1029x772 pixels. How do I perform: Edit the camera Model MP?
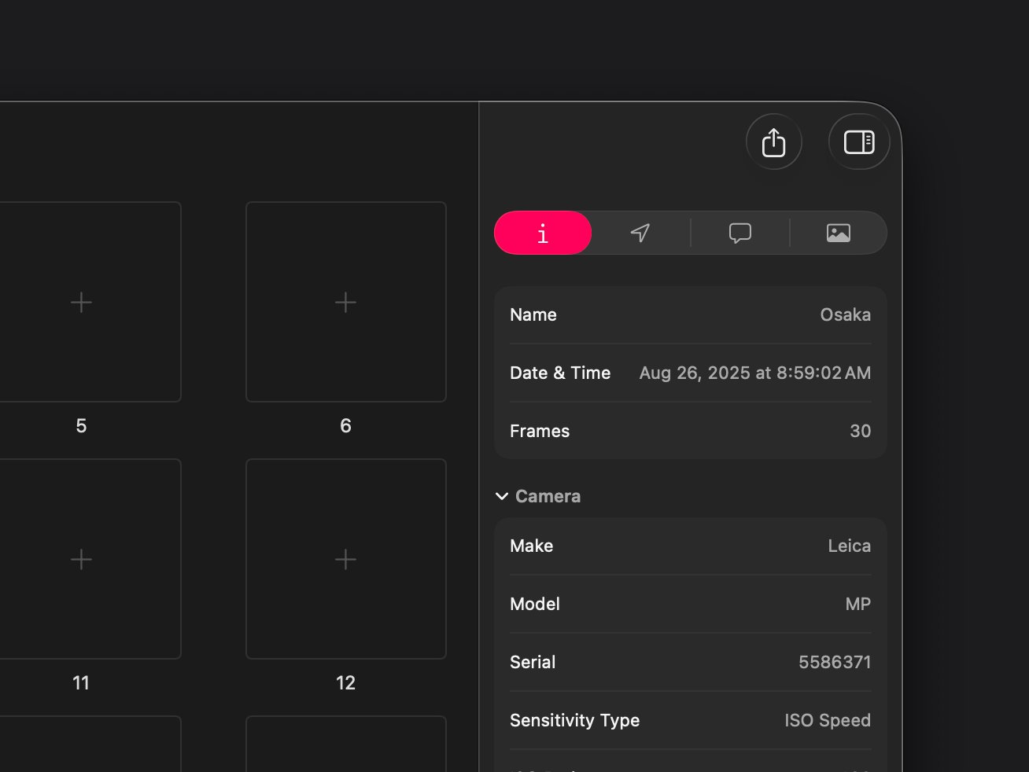pyautogui.click(x=857, y=604)
